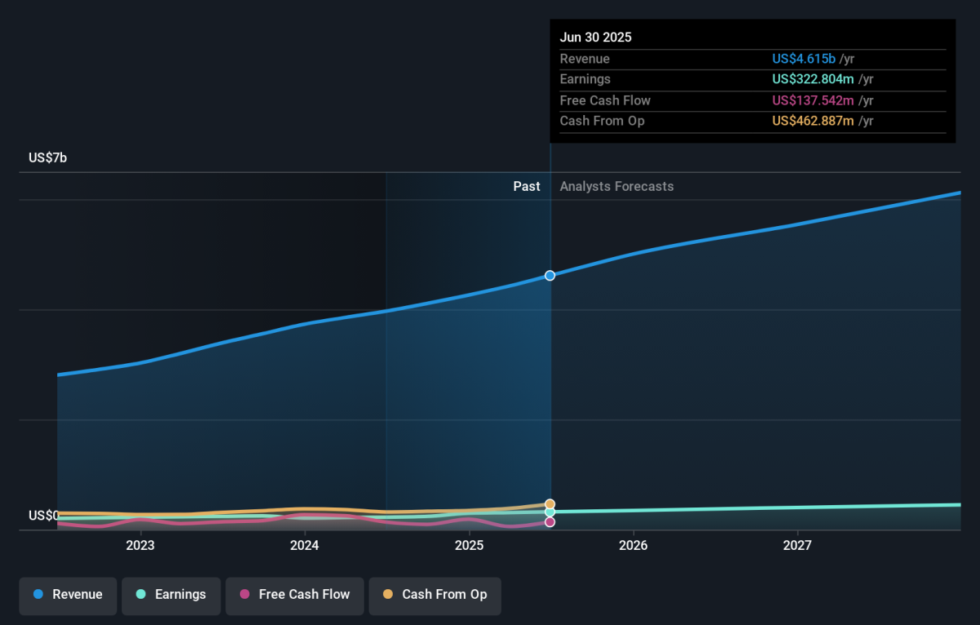Click the orange Cash From Op legend dot
980x625 pixels.
388,595
